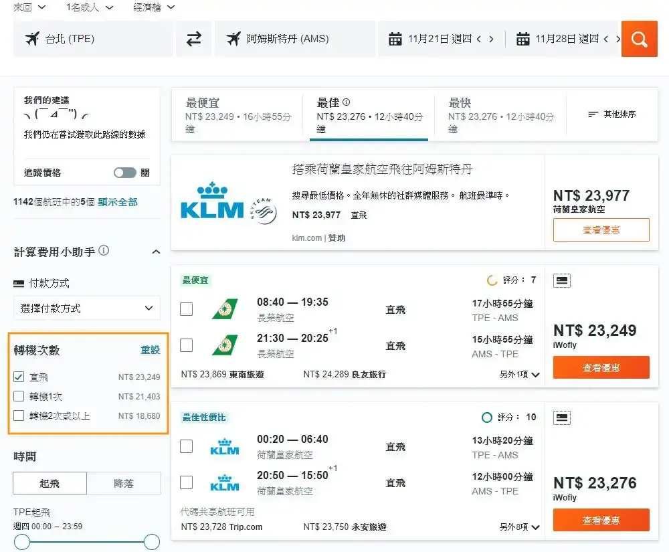Open the 1名成人 passengers dropdown
This screenshot has width=669, height=552.
(x=90, y=7)
